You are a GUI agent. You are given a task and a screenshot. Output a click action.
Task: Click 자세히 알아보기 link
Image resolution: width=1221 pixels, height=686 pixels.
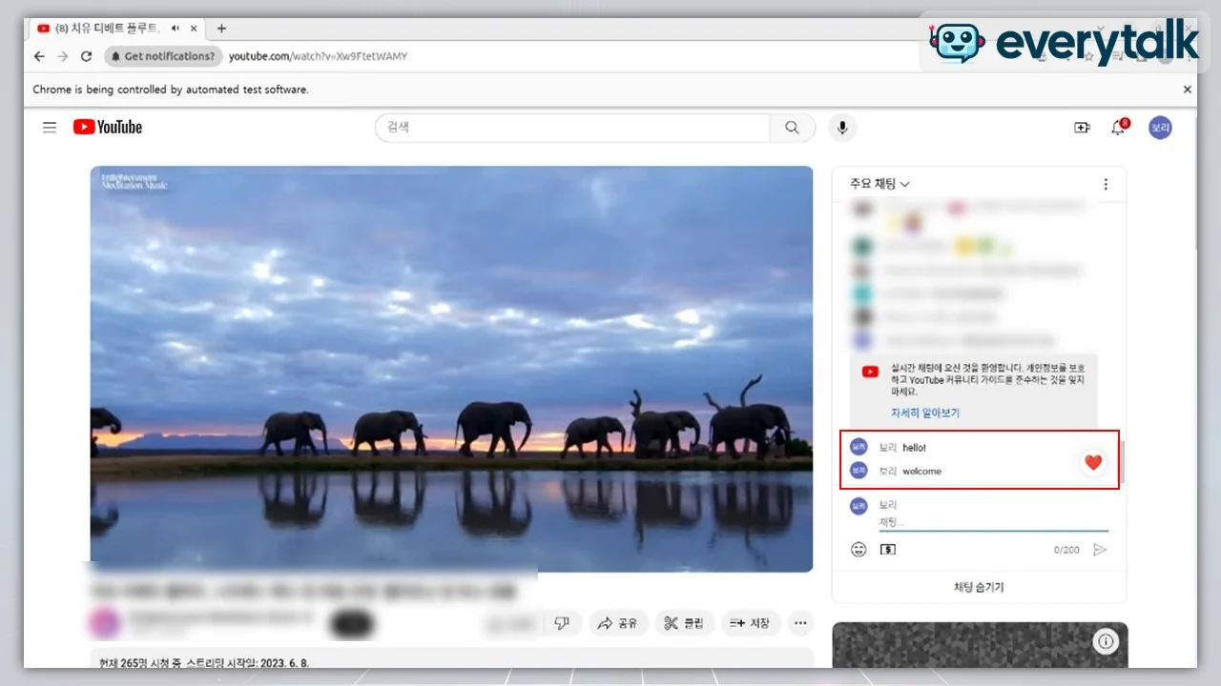click(924, 413)
